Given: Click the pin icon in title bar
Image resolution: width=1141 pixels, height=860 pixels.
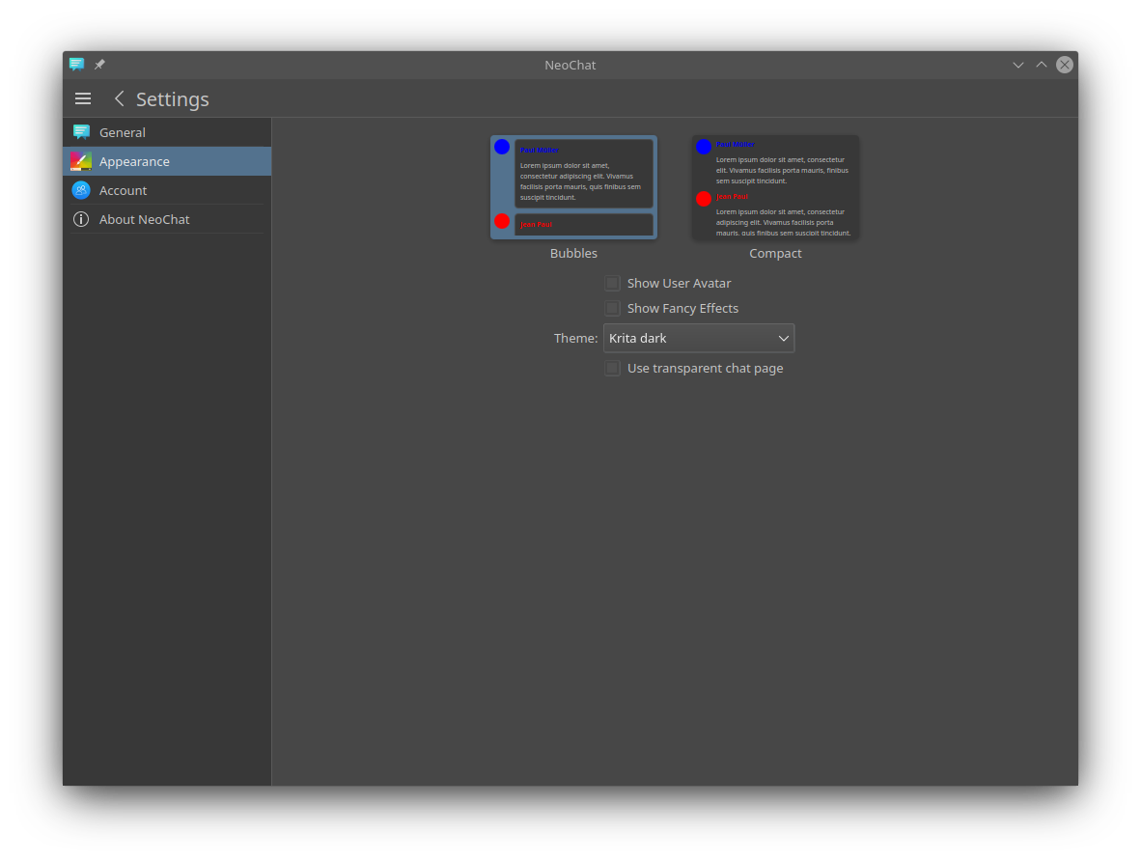Looking at the screenshot, I should [99, 65].
